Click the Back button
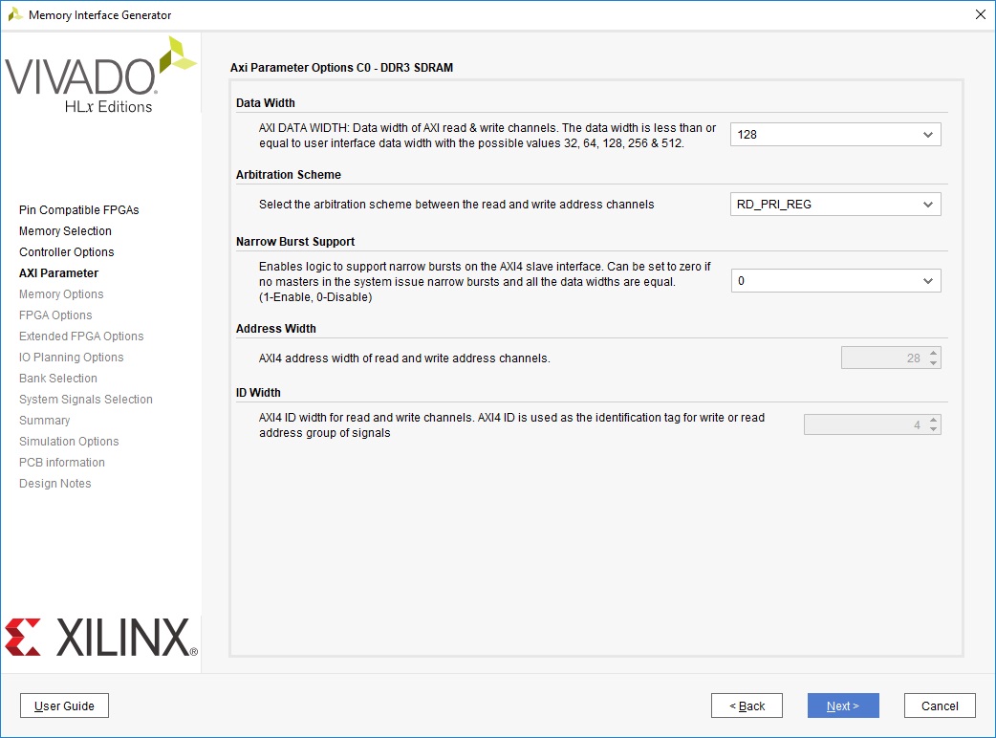996x738 pixels. coord(747,705)
